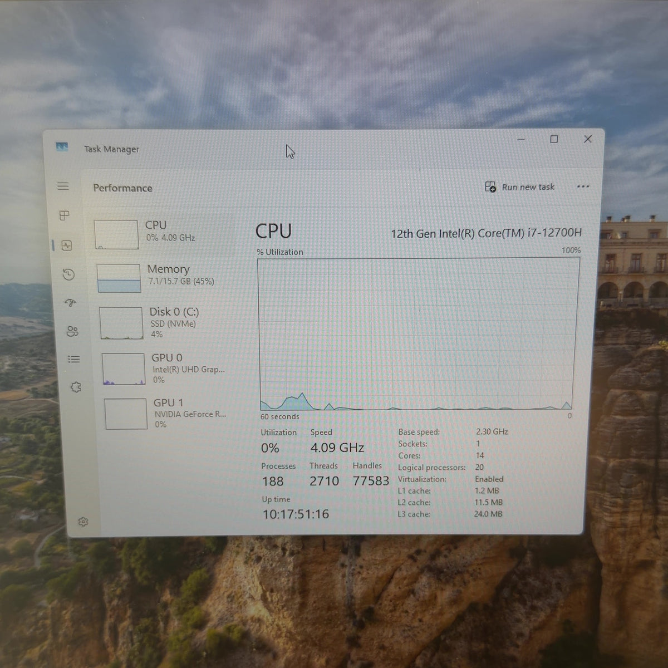
Task: Click the GPU 0 thumbnail graph
Action: [x=124, y=369]
